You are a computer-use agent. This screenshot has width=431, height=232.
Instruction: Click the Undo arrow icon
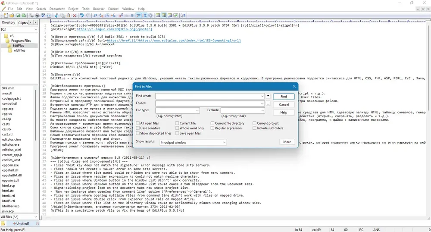81,16
